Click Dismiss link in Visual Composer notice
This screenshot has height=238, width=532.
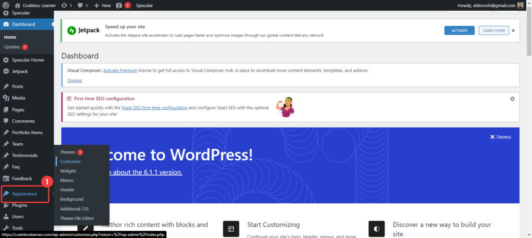click(x=75, y=80)
